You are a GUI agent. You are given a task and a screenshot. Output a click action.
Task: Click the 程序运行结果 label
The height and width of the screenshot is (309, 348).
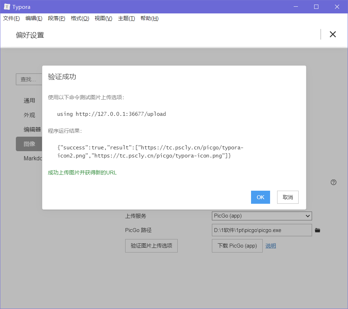click(x=65, y=131)
